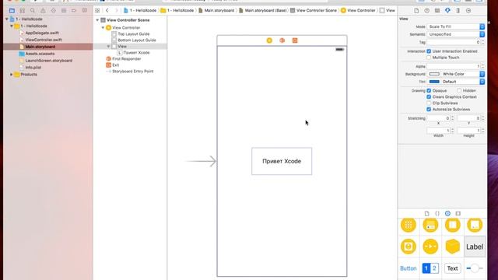Select AVKit Player View Controller icon
Viewport: 498px width, 280px height.
click(x=430, y=247)
